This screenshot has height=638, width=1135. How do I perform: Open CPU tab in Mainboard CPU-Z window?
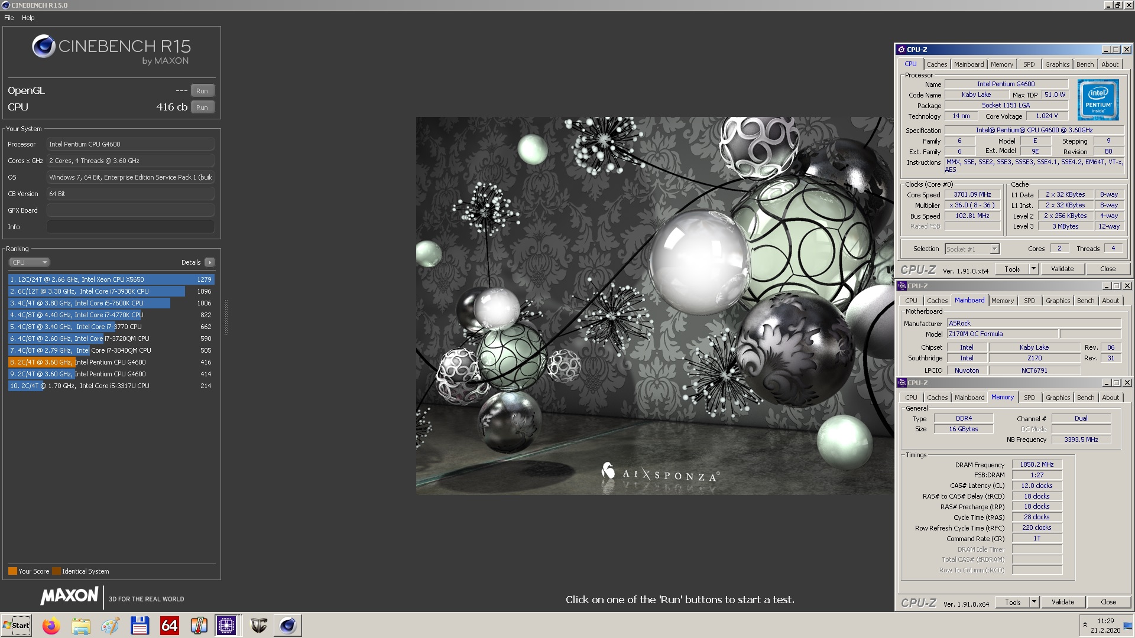point(911,301)
